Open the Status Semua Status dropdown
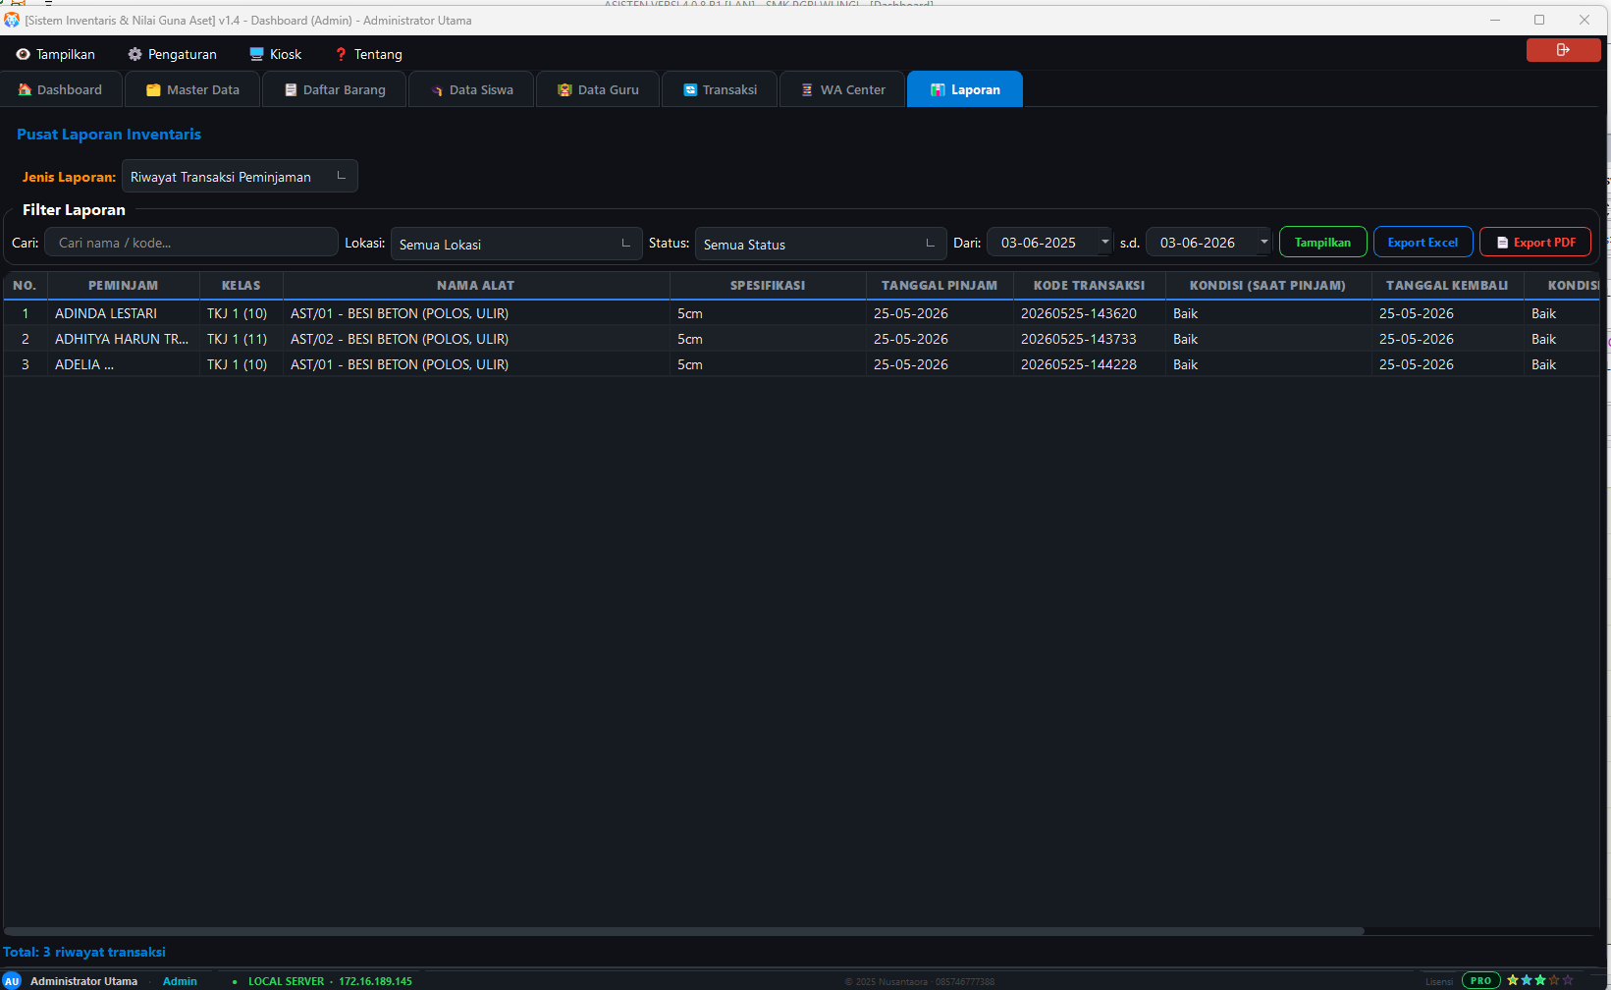Viewport: 1611px width, 990px height. coord(821,245)
